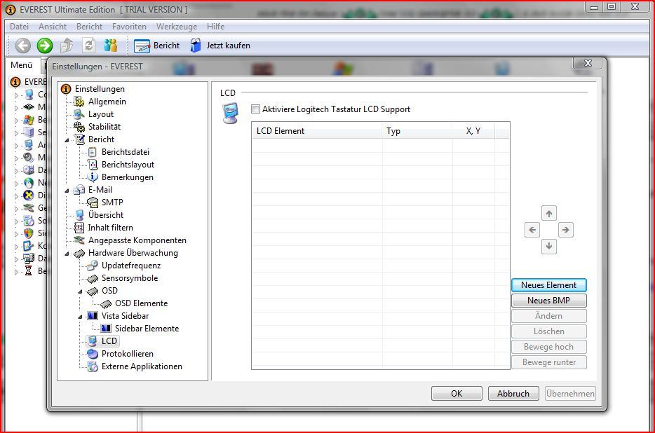Collapse the Bericht tree node

[x=67, y=140]
